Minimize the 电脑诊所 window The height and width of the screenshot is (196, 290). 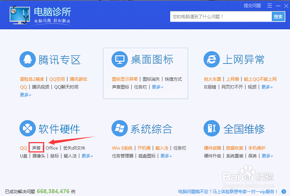278,6
